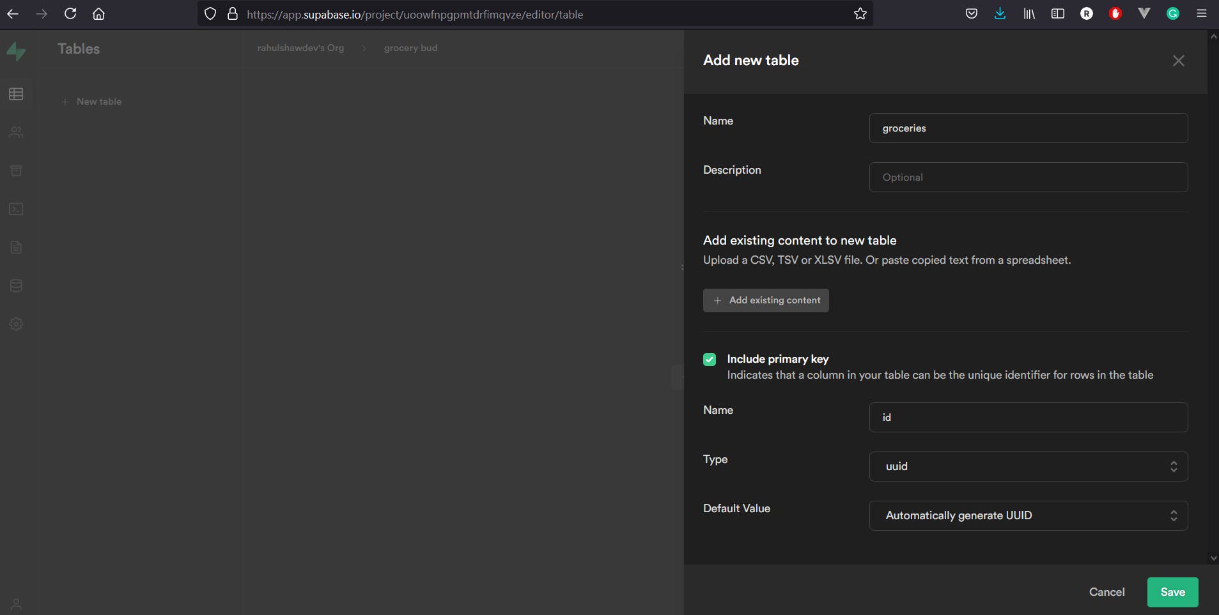Save the new table
The width and height of the screenshot is (1219, 615).
(1172, 592)
